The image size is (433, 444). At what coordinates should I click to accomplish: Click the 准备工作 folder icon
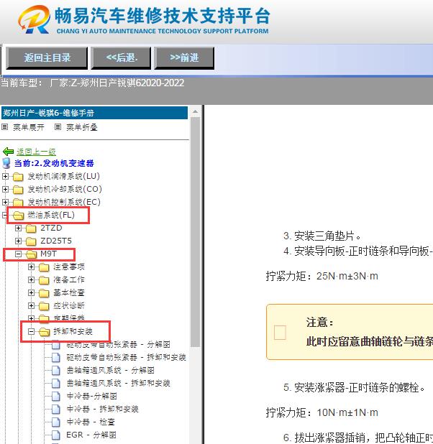pos(45,280)
